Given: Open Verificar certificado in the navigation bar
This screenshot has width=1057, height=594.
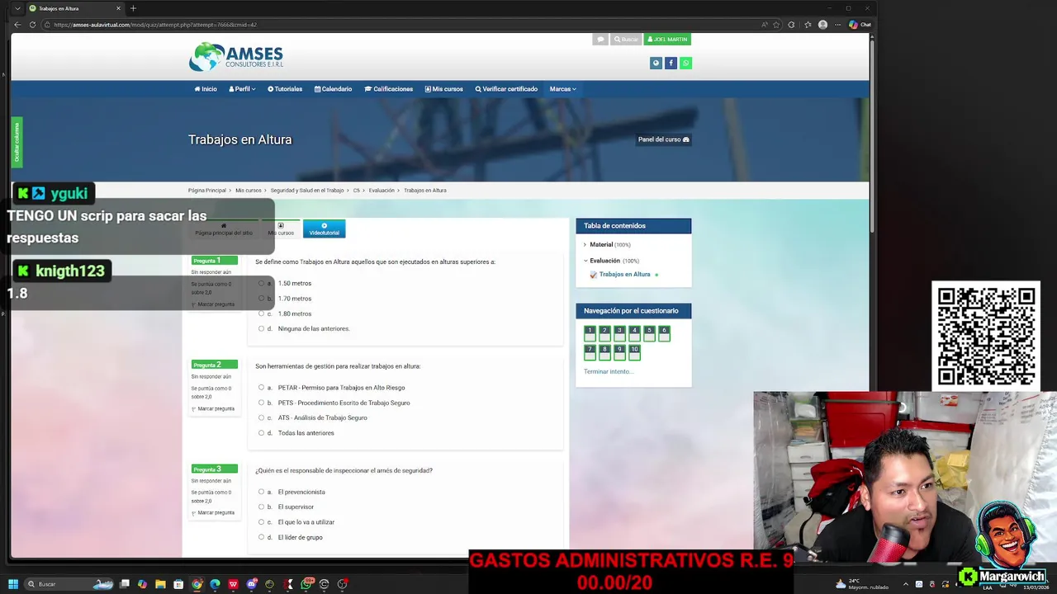Looking at the screenshot, I should [506, 89].
